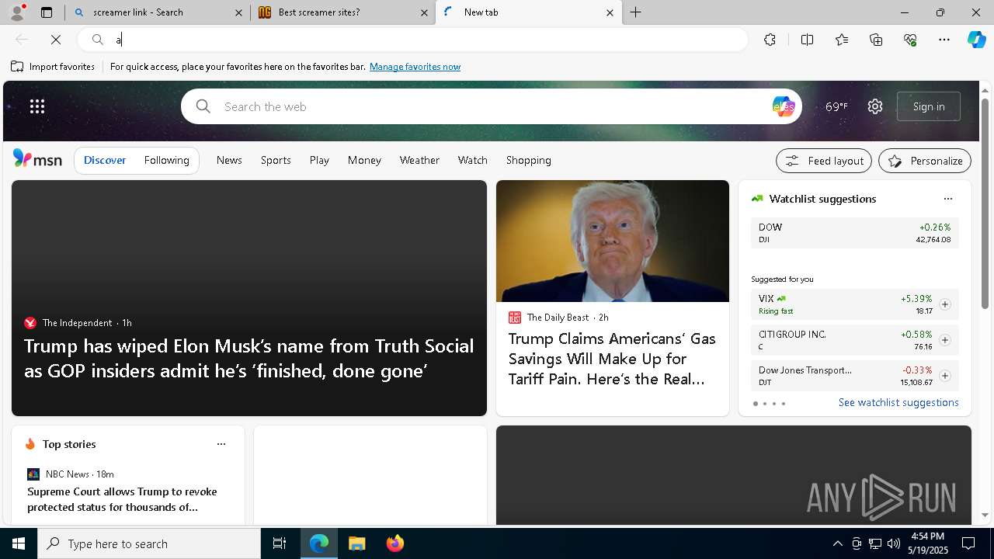The width and height of the screenshot is (994, 559).
Task: Open tab actions menu icon
Action: click(x=47, y=12)
